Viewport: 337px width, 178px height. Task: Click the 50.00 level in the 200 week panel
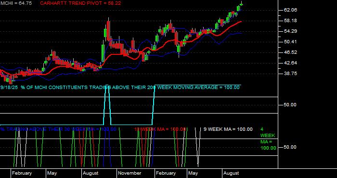[x=290, y=105]
